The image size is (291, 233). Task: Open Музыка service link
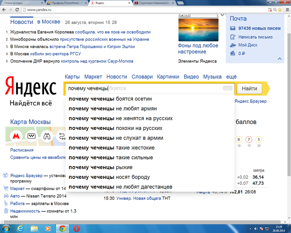[212, 77]
